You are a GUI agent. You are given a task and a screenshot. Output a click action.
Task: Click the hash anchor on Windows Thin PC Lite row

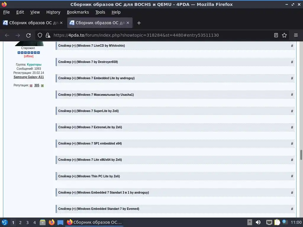tap(292, 176)
